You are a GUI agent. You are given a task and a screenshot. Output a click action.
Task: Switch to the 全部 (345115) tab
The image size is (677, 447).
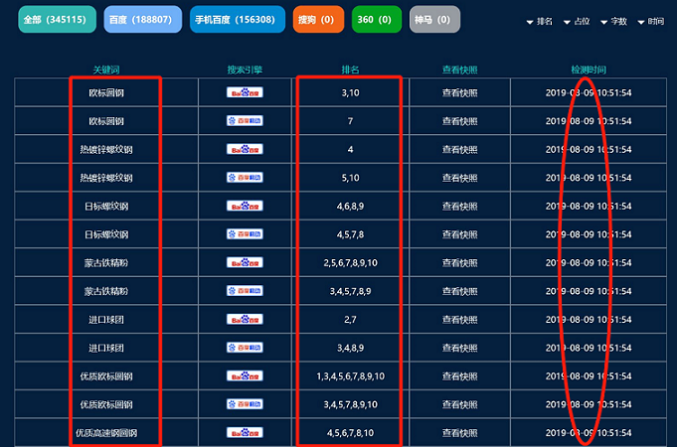coord(57,20)
